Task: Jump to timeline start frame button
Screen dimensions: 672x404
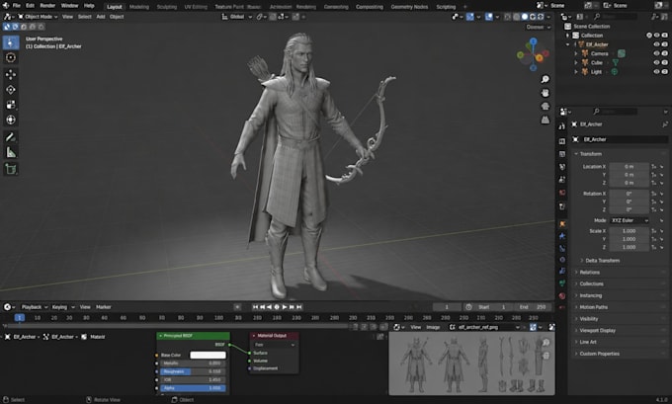Action: point(255,307)
